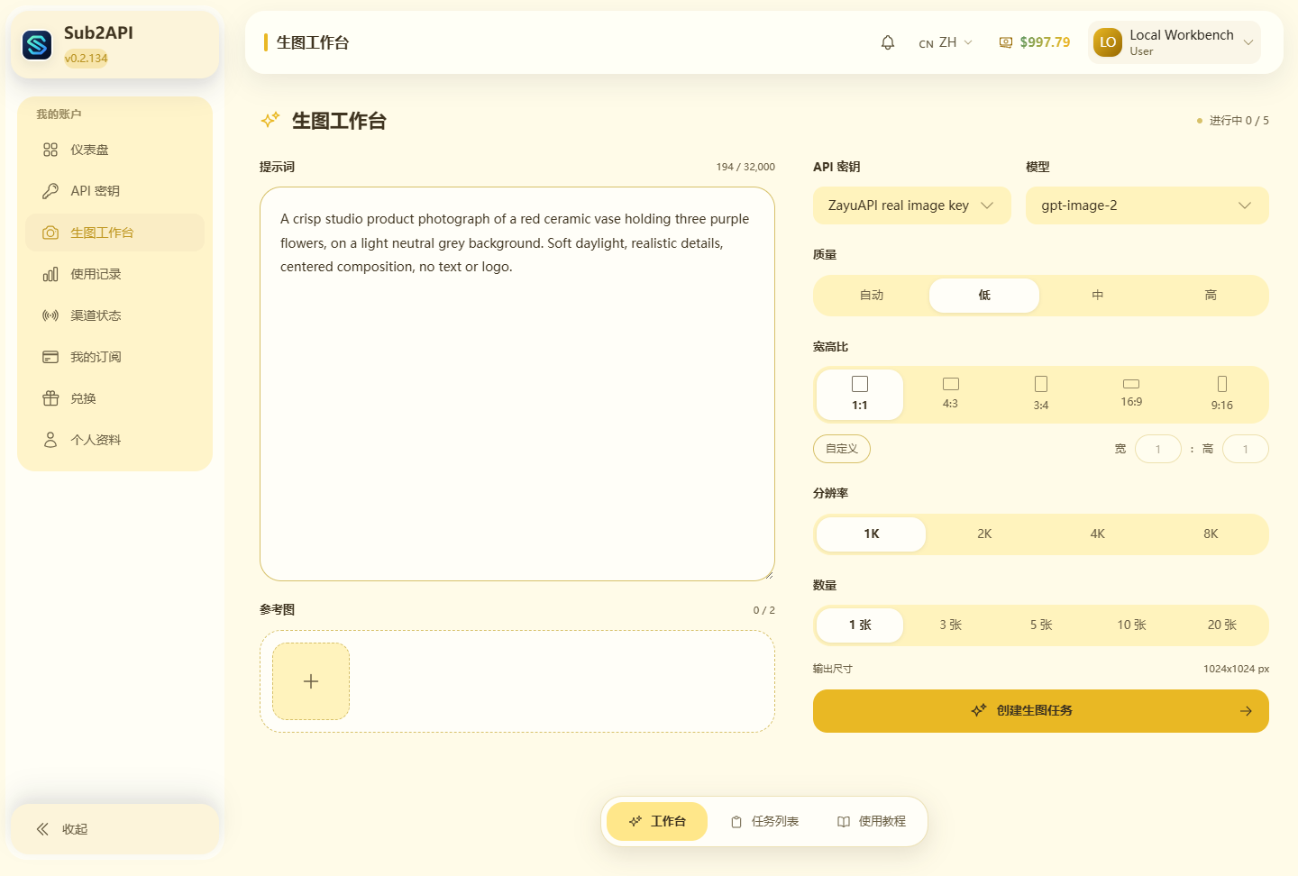
Task: Click the 创建生图任务 button
Action: (1041, 711)
